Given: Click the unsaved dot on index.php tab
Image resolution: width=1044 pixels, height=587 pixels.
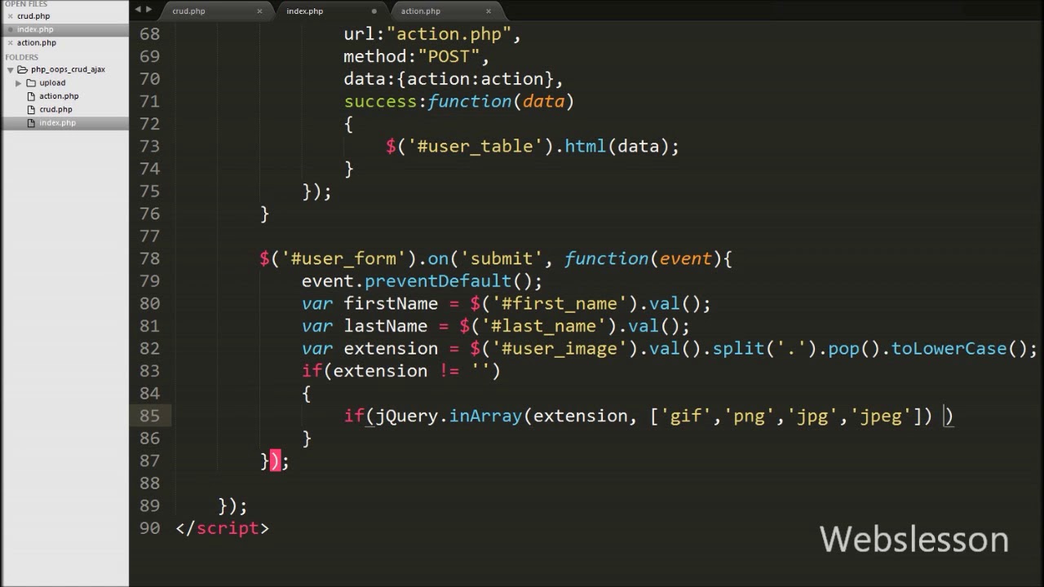Looking at the screenshot, I should (x=374, y=11).
